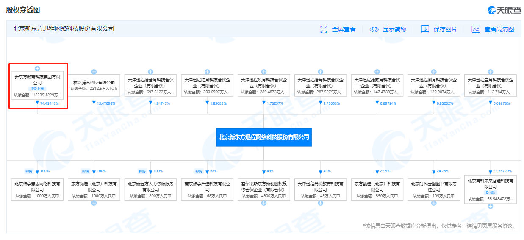The image size is (524, 240).
Task: Open the 天津迅程尚悦教育科技有限公司 card
Action: [320, 190]
